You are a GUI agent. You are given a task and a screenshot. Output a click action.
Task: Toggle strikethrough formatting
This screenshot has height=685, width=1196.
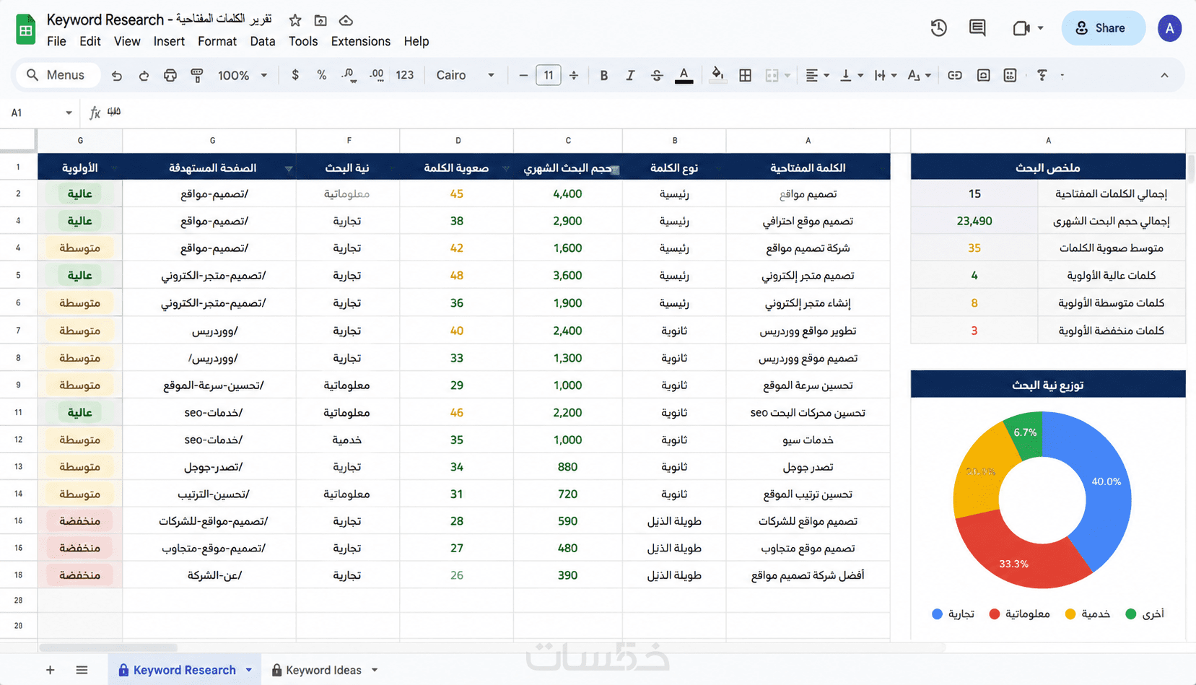657,75
